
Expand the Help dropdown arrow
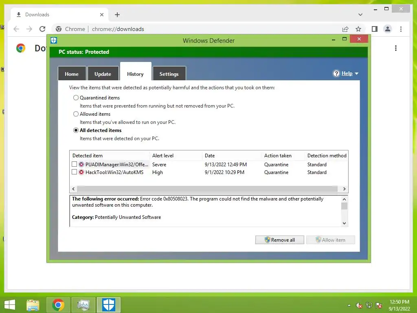point(357,74)
